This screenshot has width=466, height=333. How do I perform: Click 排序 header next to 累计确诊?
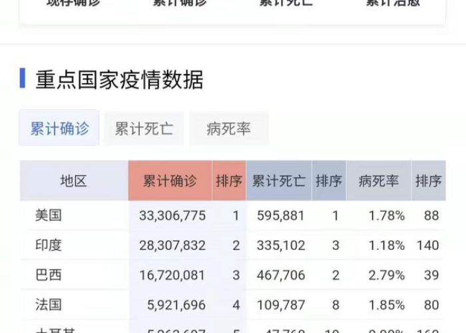[x=229, y=180]
